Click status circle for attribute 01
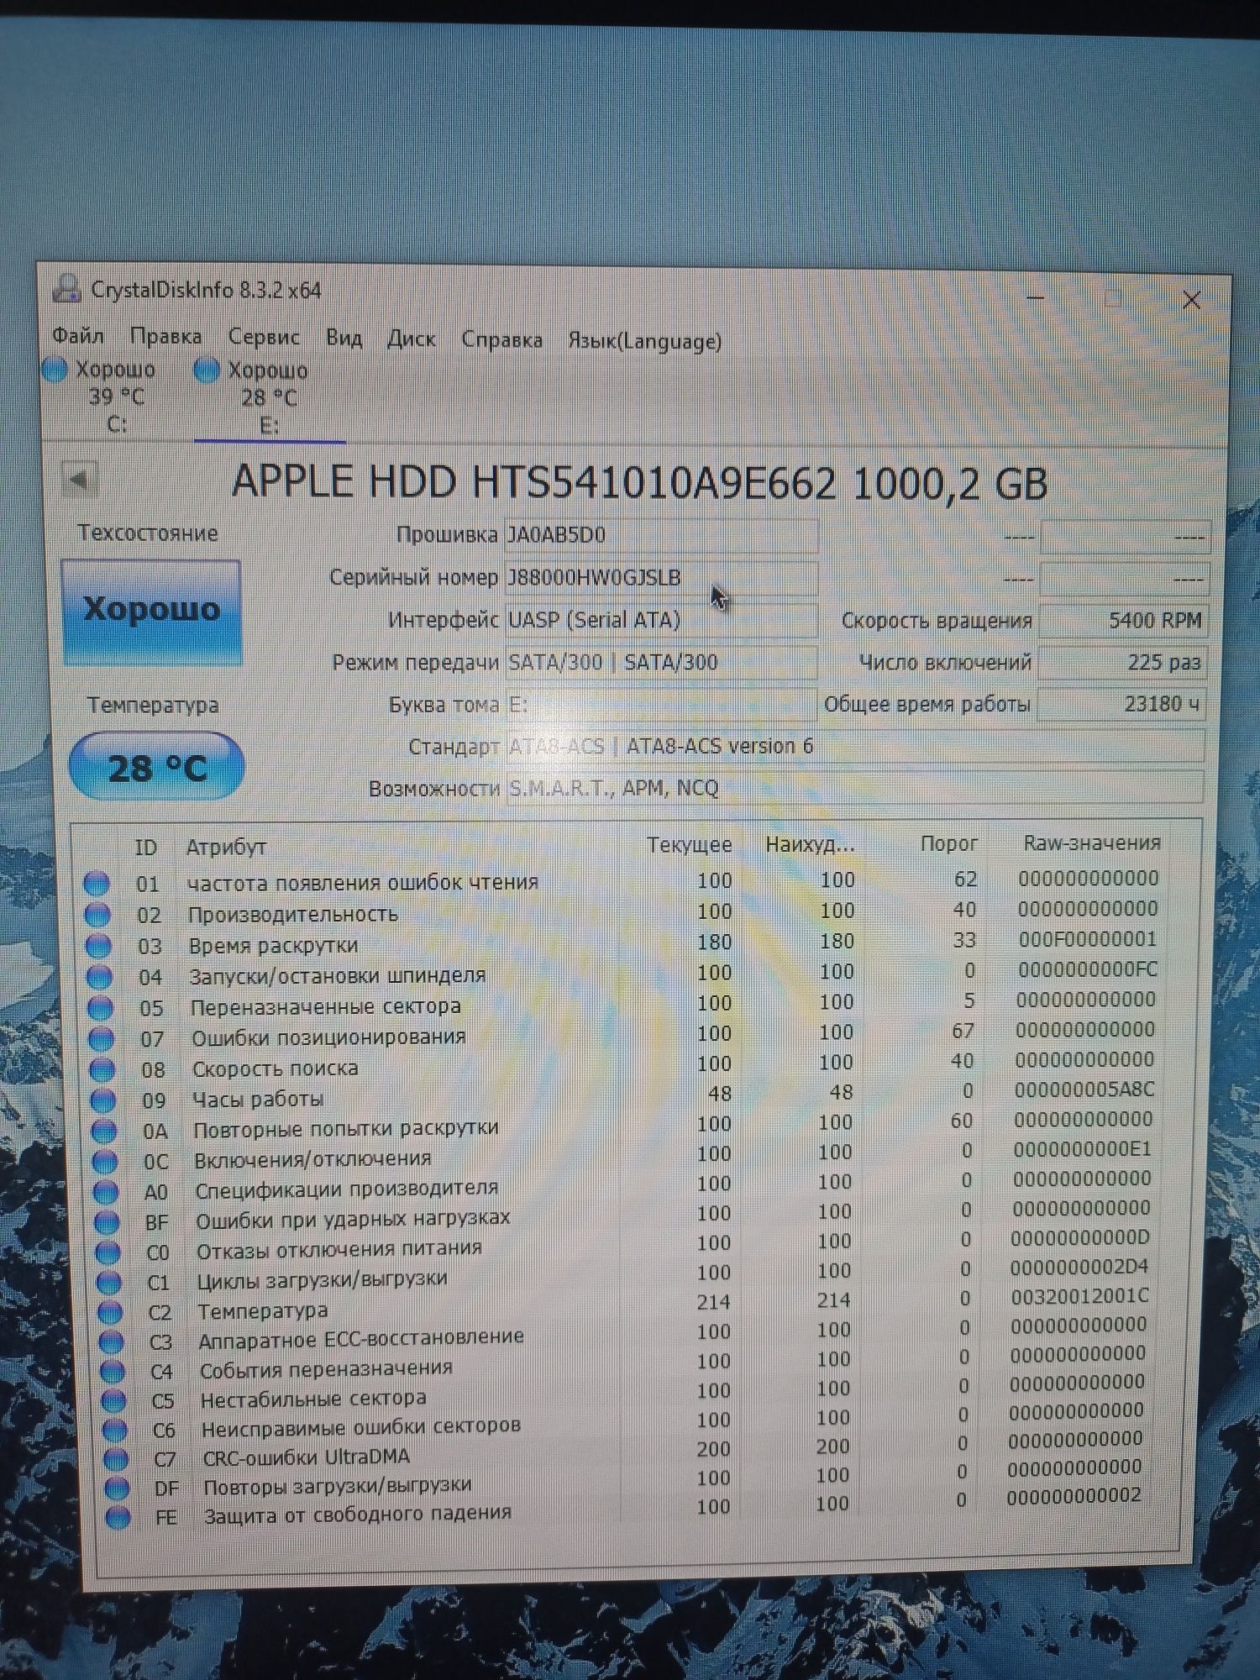1260x1680 pixels. coord(97,884)
